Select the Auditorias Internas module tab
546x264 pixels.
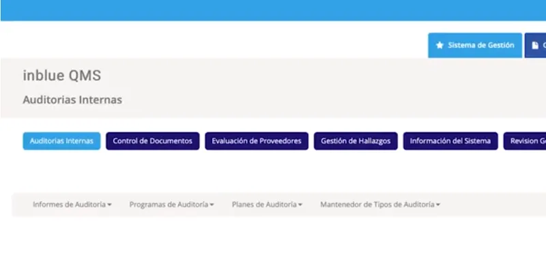click(x=61, y=141)
